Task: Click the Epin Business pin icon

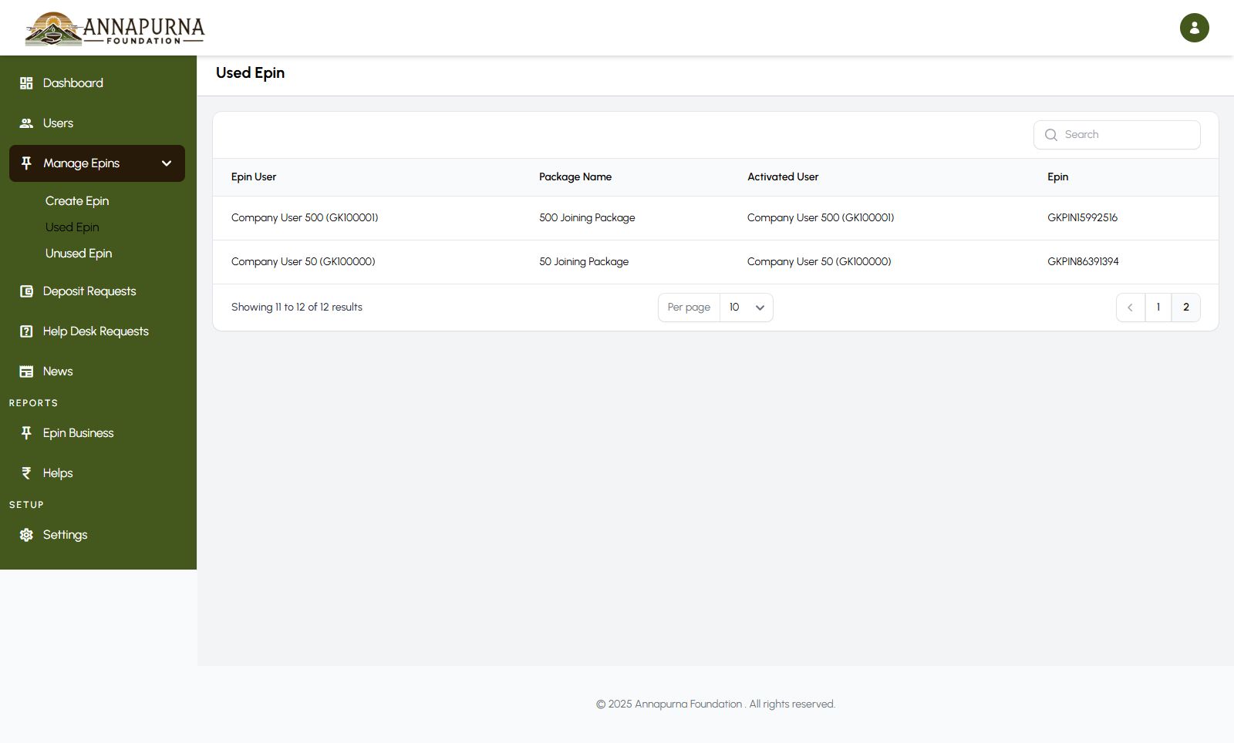Action: click(26, 433)
